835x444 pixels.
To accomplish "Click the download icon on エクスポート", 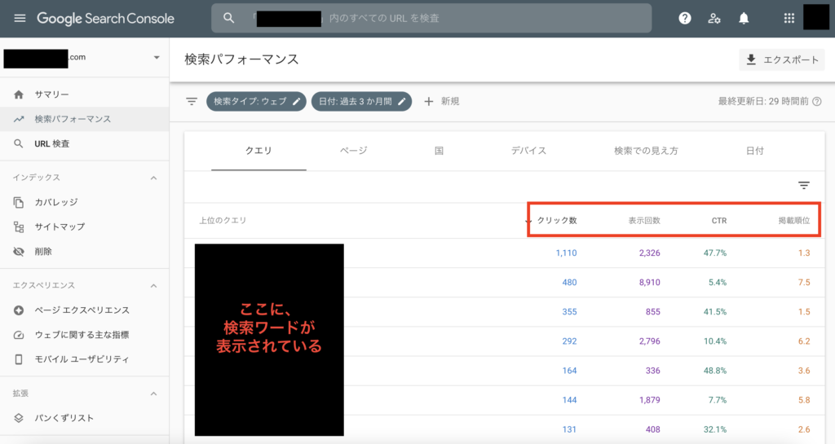I will coord(751,59).
